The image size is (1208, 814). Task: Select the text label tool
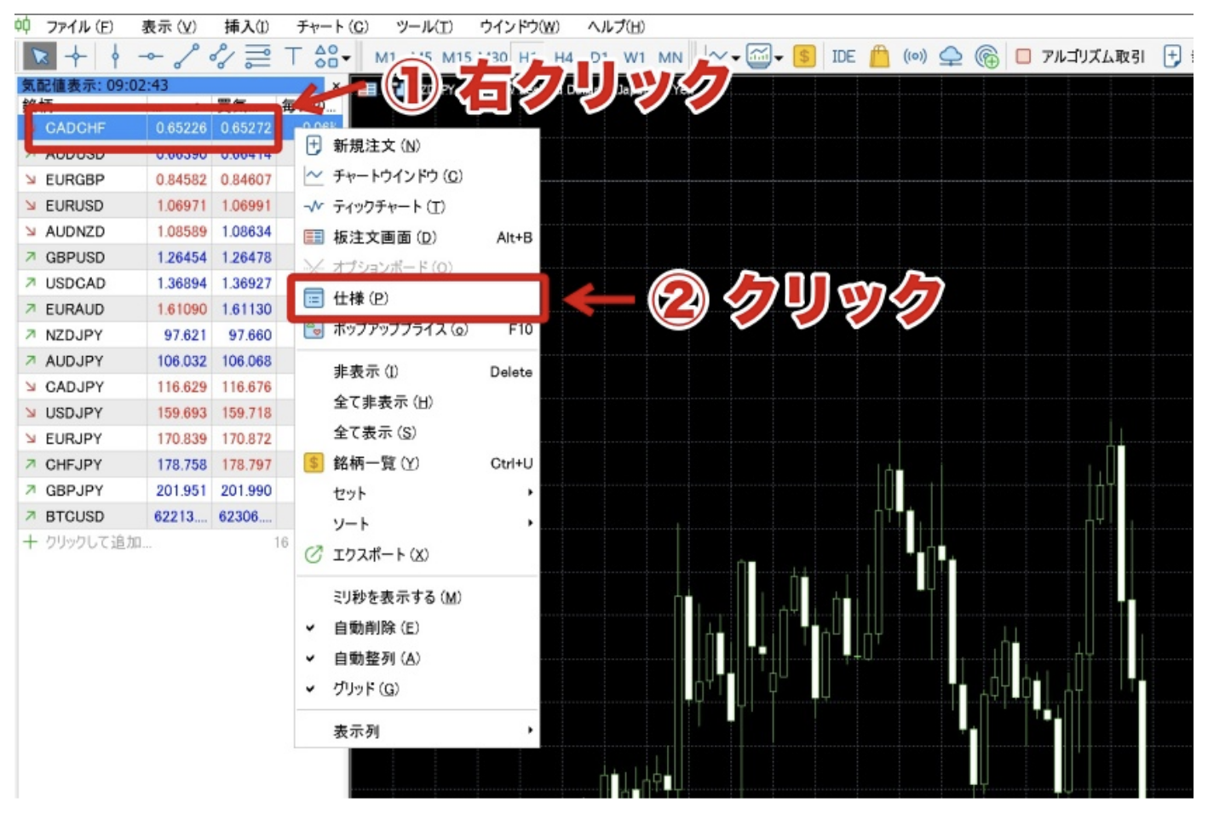pyautogui.click(x=292, y=57)
